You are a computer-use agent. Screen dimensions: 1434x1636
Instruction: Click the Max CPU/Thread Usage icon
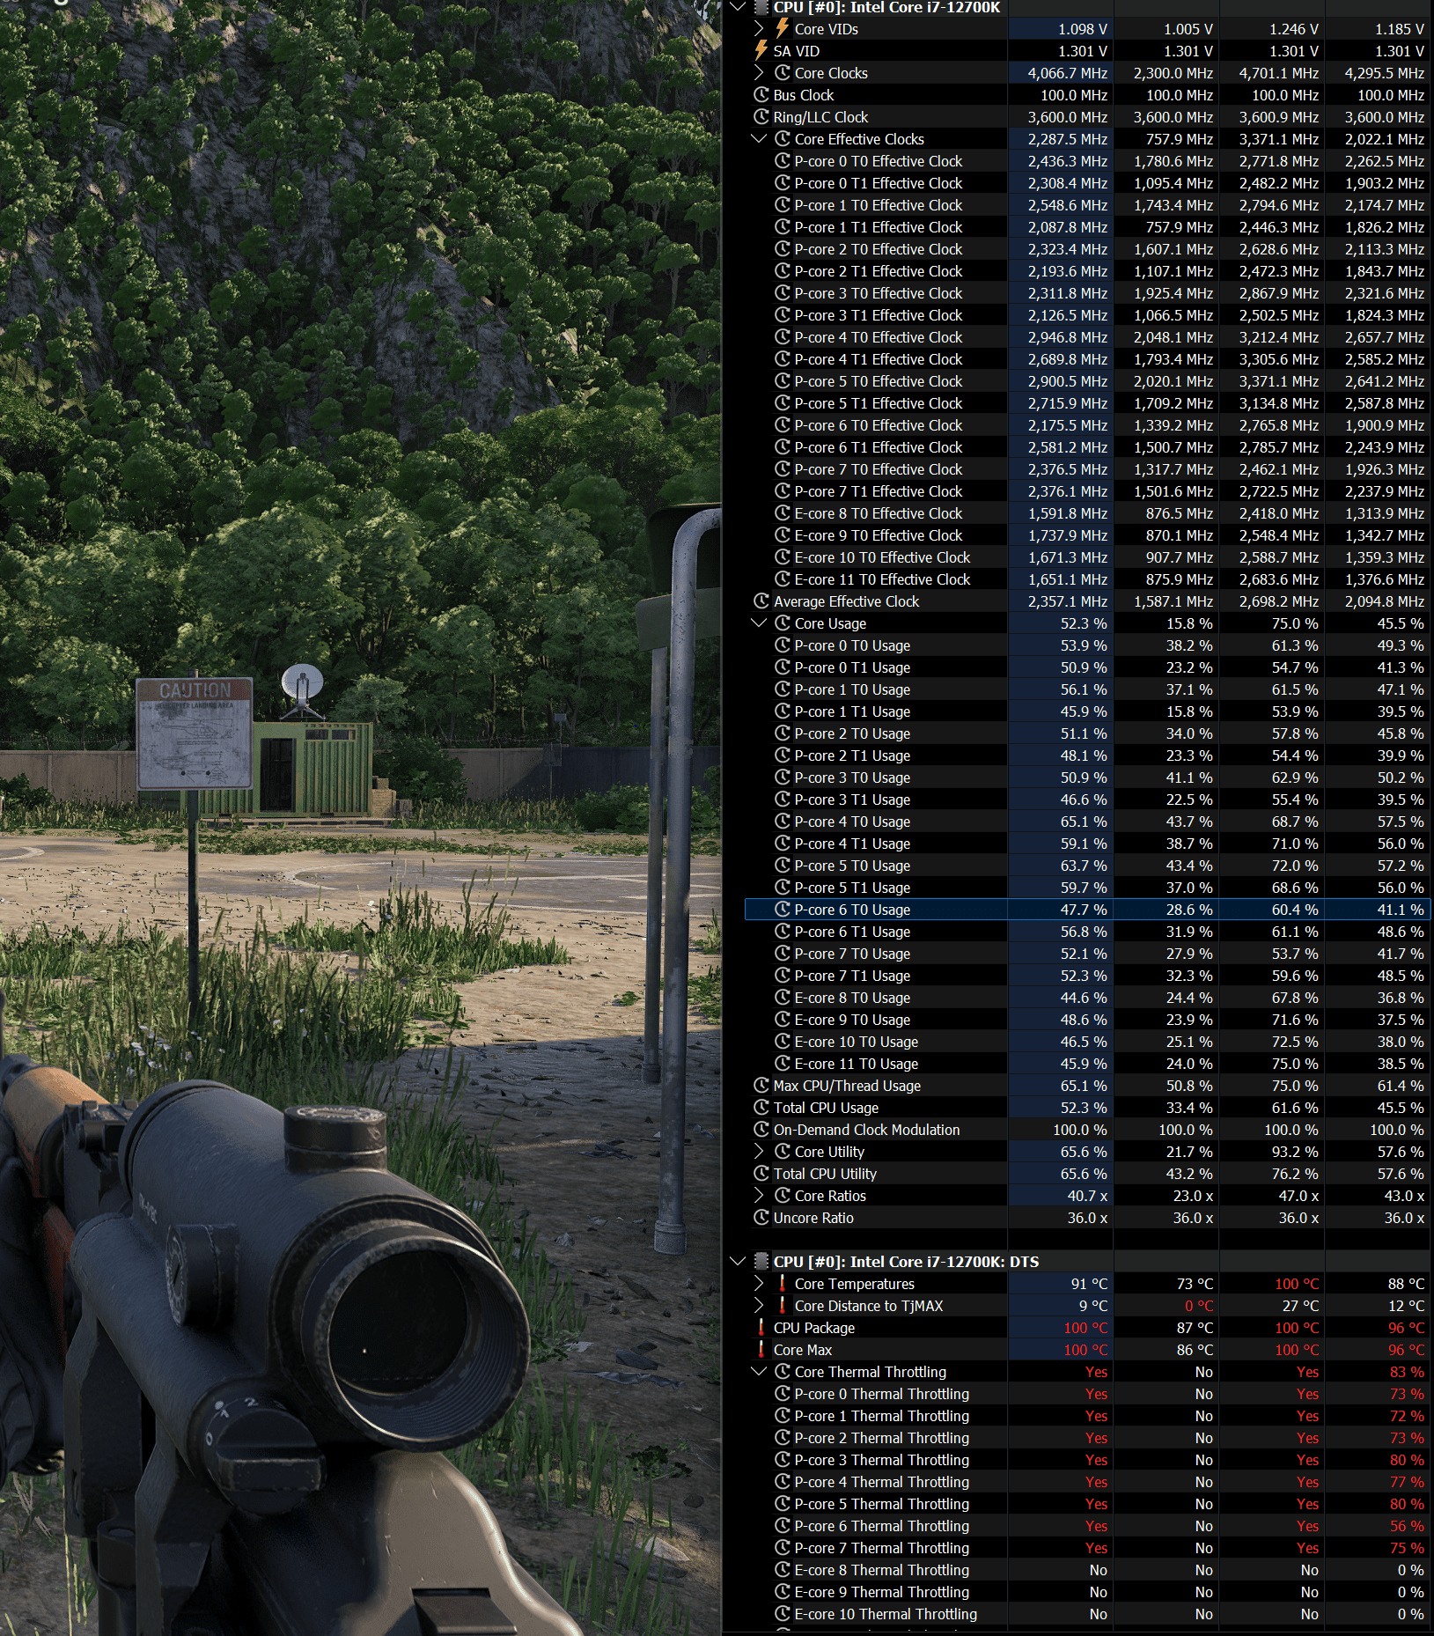tap(761, 1086)
